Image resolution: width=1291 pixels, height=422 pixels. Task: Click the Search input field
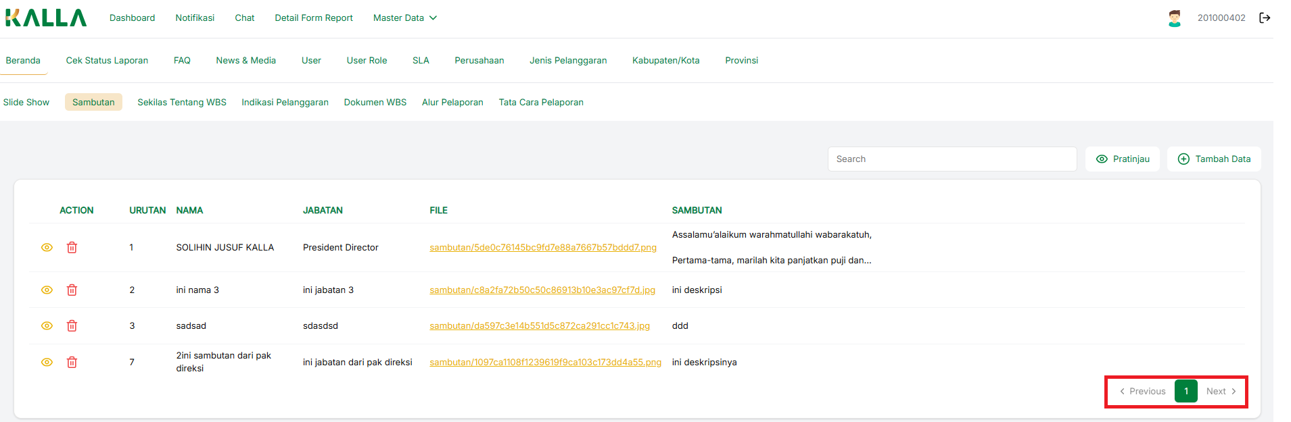tap(952, 159)
